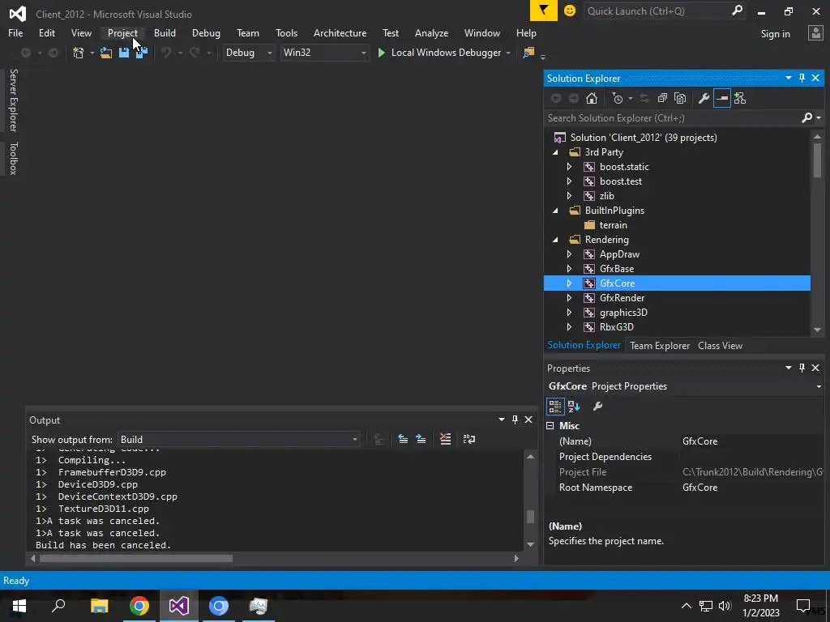Click the Quick Launch search magnifier
Image resolution: width=830 pixels, height=622 pixels.
737,11
